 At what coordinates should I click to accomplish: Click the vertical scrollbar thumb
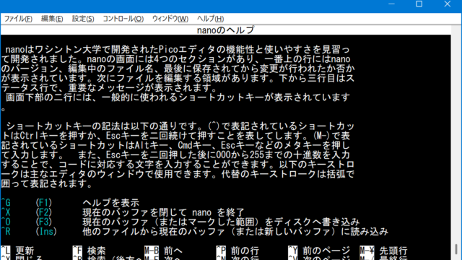(x=456, y=248)
